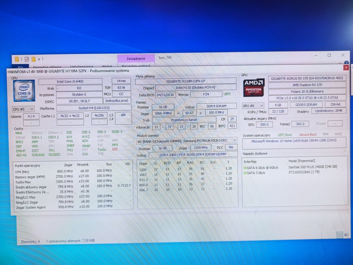Click the Intel Core i5-6400 name field
Screen dimensions: 353x265
pyautogui.click(x=70, y=82)
